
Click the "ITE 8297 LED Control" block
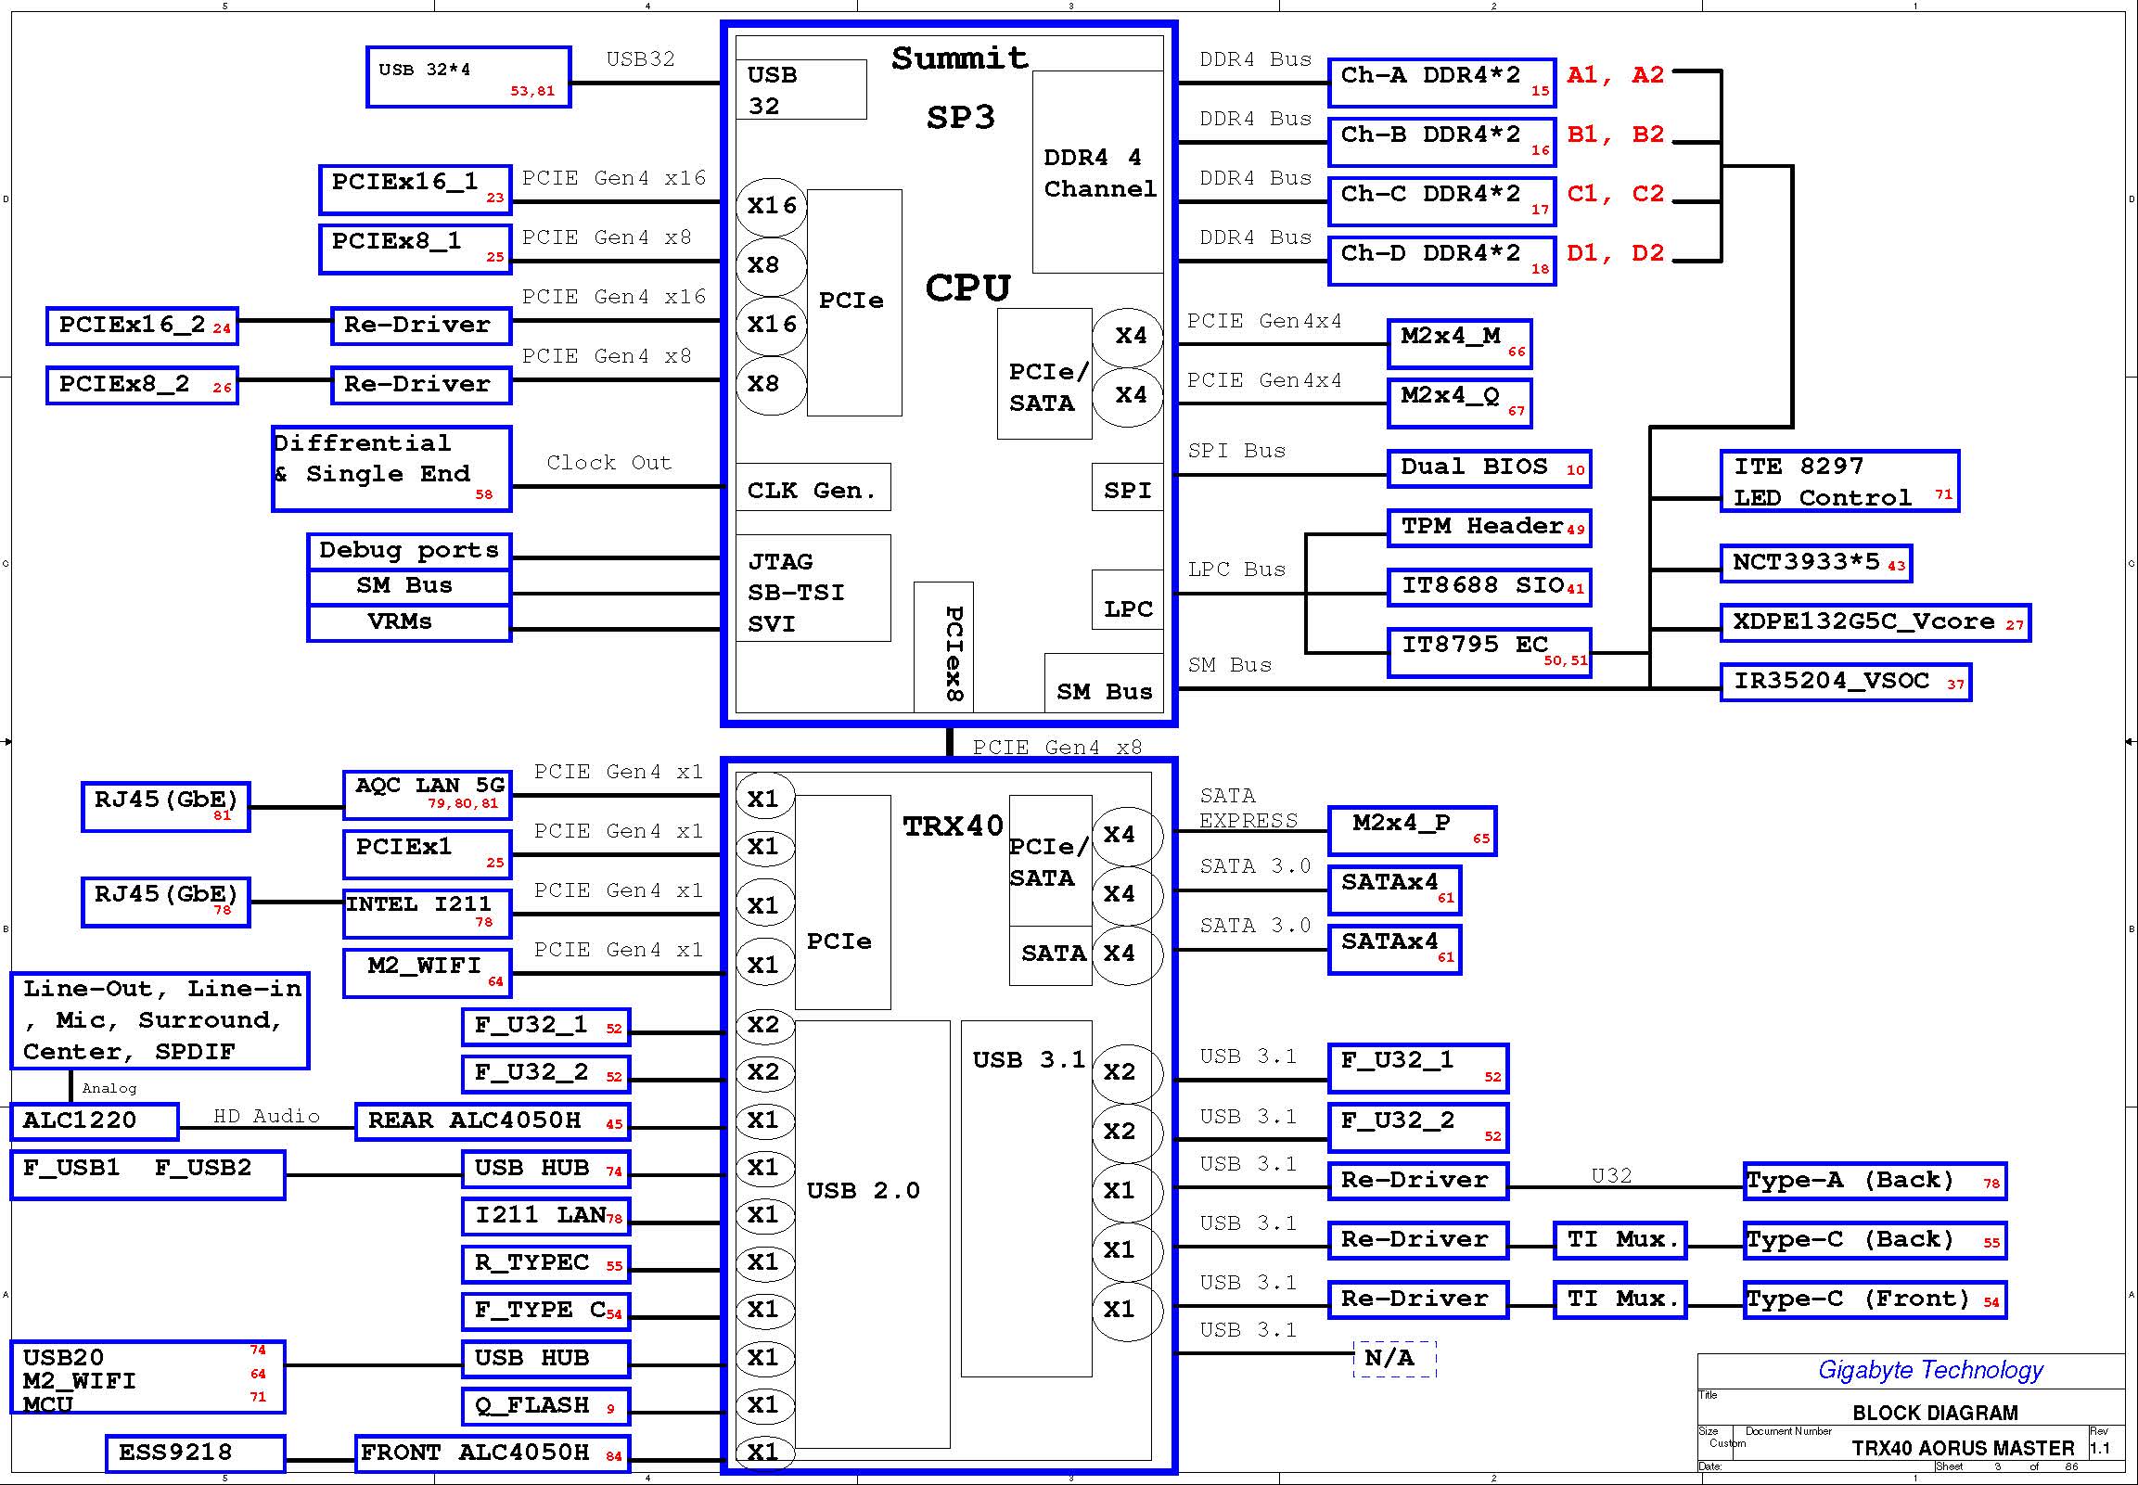pyautogui.click(x=1840, y=481)
